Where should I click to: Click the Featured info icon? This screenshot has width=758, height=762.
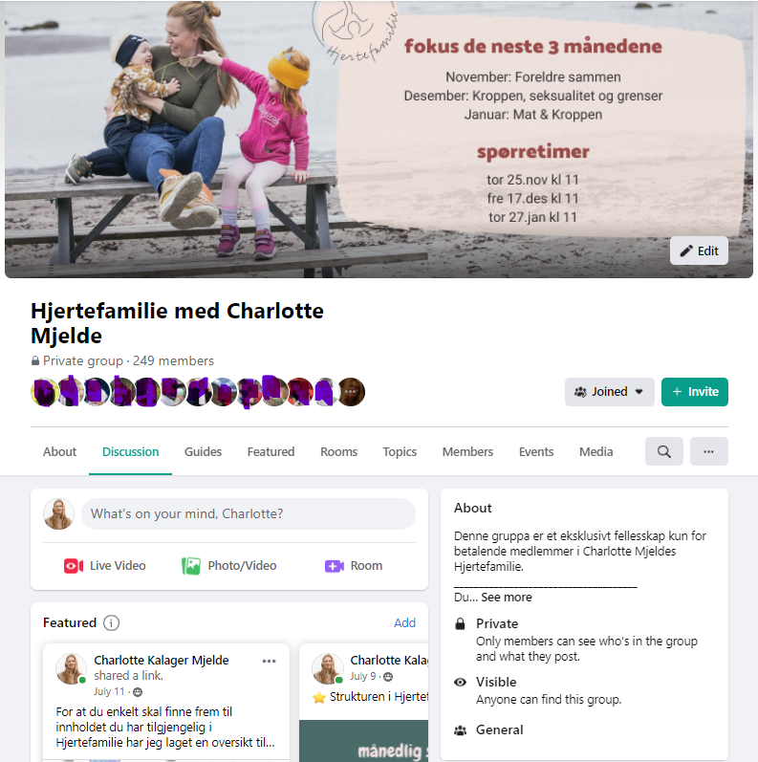point(111,622)
